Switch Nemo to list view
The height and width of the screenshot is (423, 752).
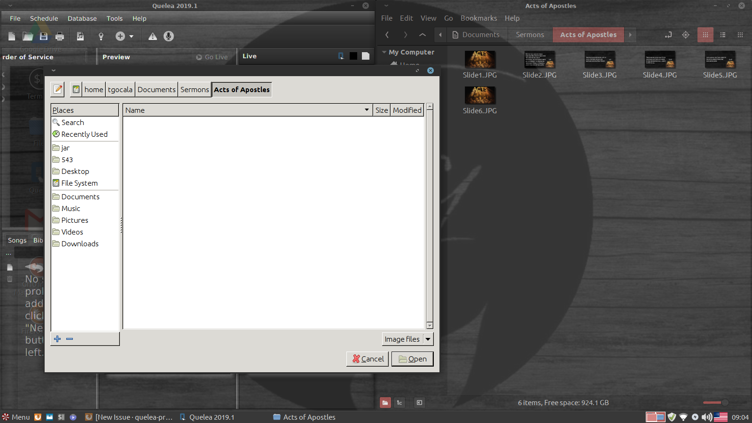724,34
